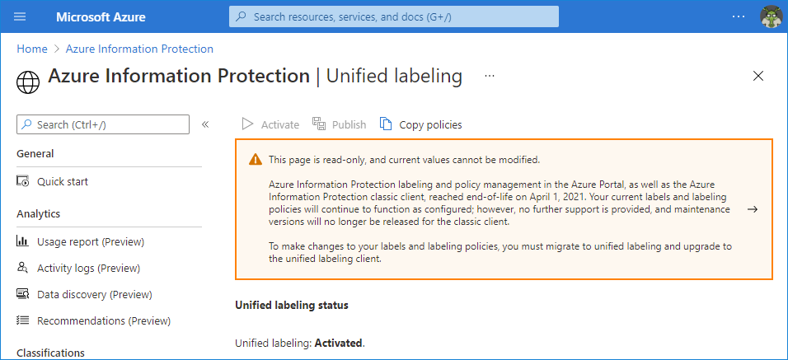Open the Azure portal hamburger menu
The height and width of the screenshot is (360, 788).
(21, 16)
